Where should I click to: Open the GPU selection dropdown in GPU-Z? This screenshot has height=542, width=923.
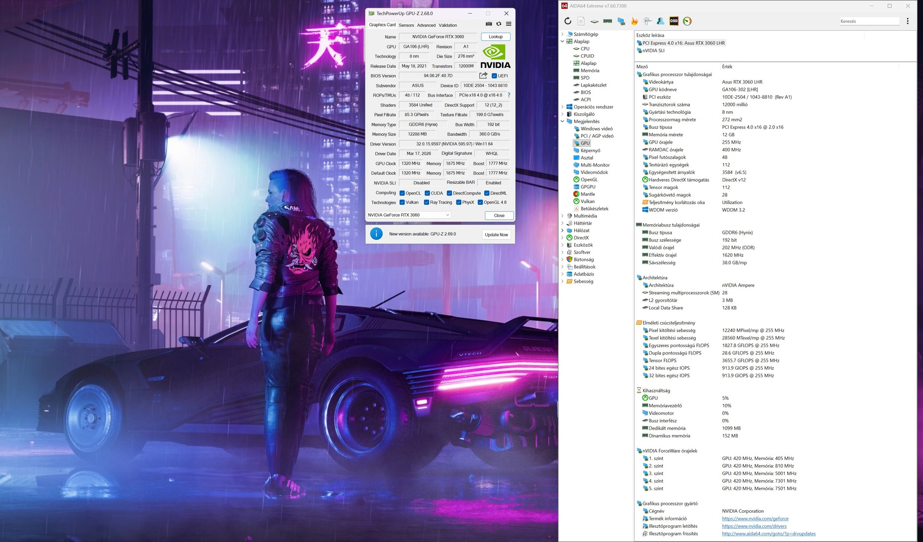click(x=408, y=215)
